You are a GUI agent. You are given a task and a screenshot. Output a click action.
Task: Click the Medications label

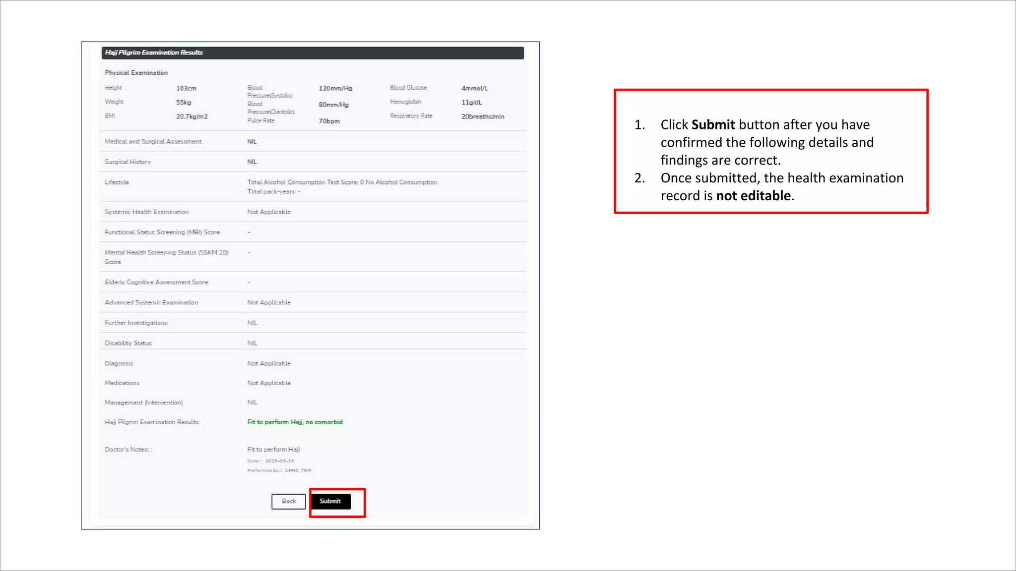(122, 383)
